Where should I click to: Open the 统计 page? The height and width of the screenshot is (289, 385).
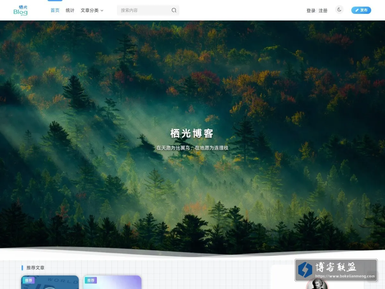tap(70, 10)
